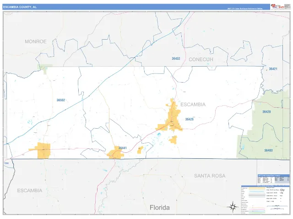Click the subtitle text in the blue header
The height and width of the screenshot is (219, 293).
click(x=245, y=9)
